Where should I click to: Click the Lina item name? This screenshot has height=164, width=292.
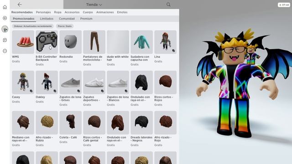157,56
